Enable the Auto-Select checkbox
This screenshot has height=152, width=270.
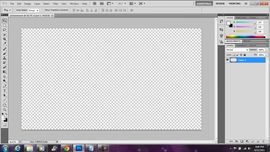tap(15, 10)
